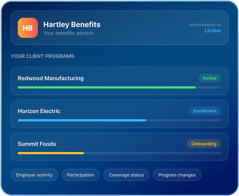Open the Horizon Electric program name

point(39,111)
